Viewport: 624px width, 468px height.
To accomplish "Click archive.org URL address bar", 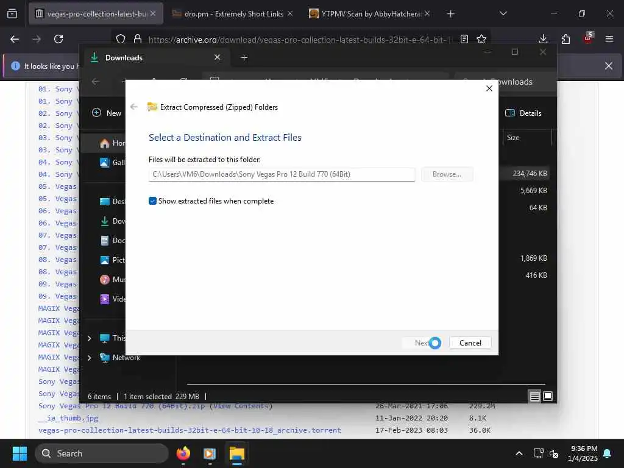I will click(300, 40).
